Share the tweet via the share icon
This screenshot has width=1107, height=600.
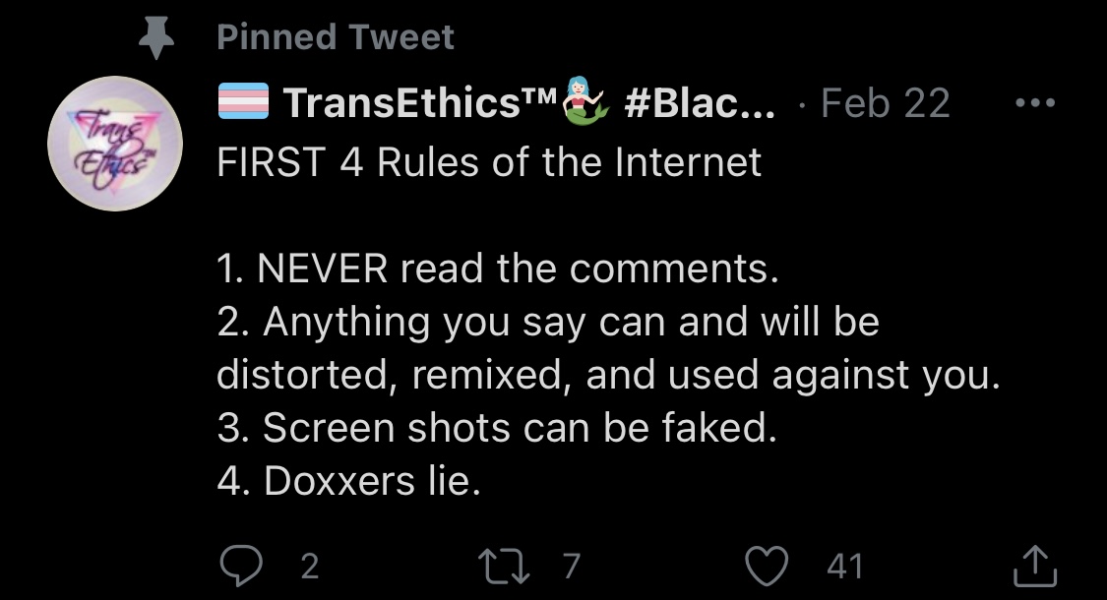point(1035,566)
